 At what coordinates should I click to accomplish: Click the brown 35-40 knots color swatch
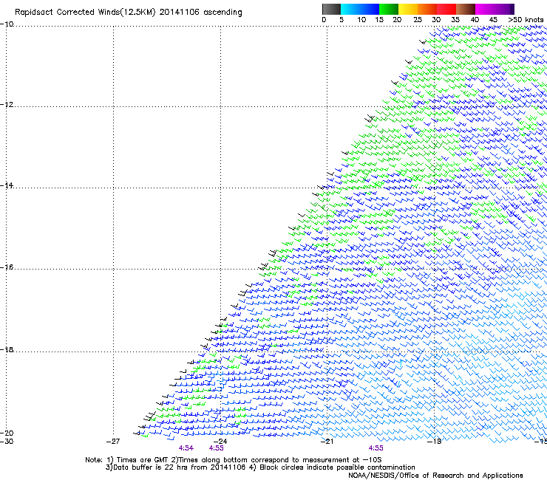(x=466, y=9)
